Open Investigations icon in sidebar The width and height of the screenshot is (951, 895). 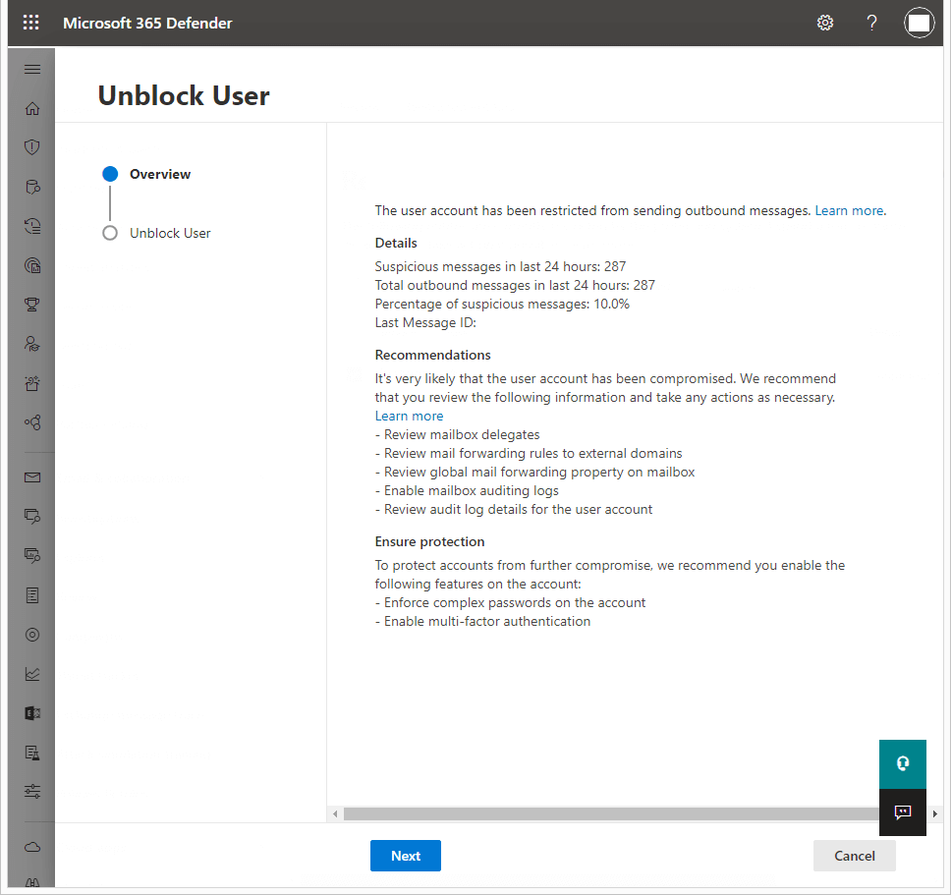(x=32, y=516)
